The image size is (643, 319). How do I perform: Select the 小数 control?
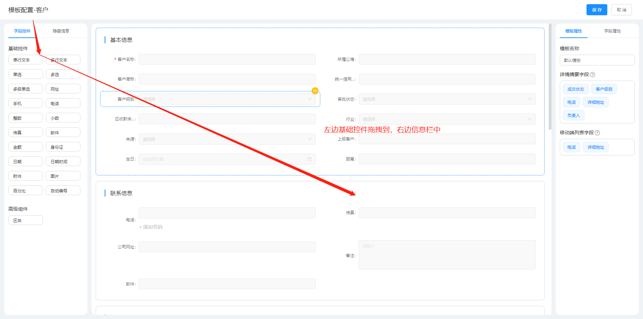click(x=63, y=118)
